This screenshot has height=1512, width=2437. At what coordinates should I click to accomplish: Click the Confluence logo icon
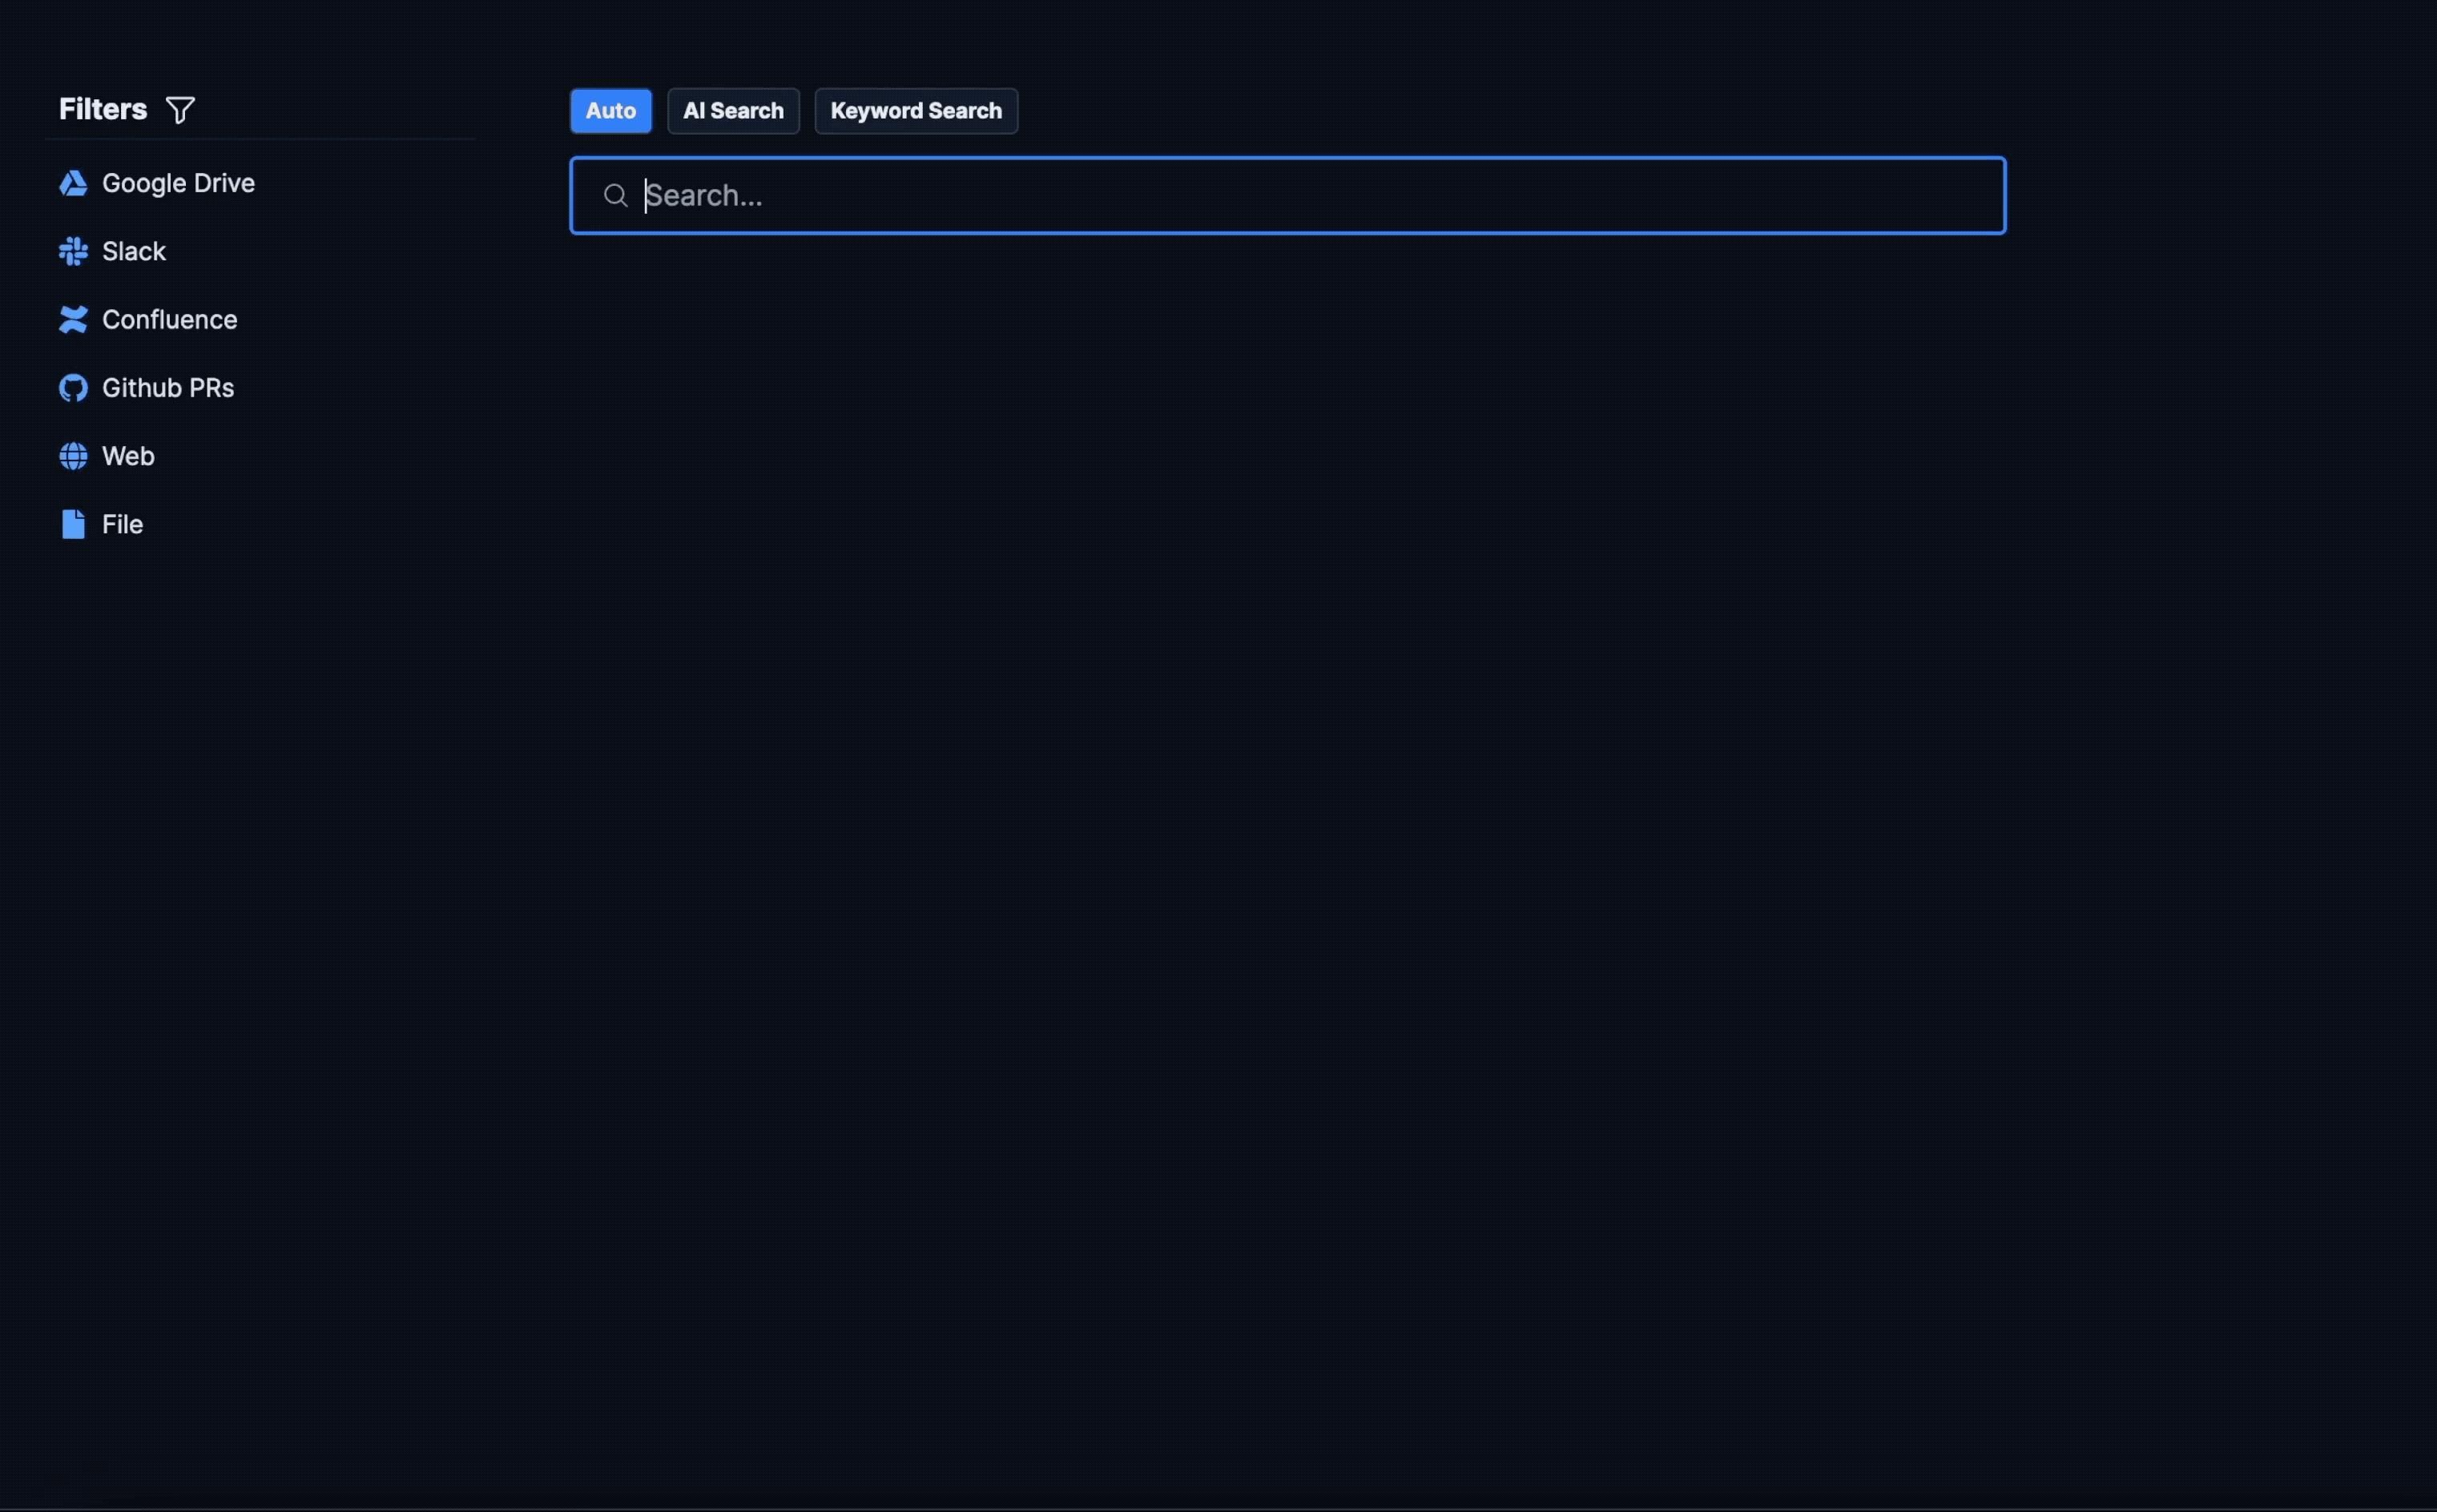pyautogui.click(x=73, y=320)
